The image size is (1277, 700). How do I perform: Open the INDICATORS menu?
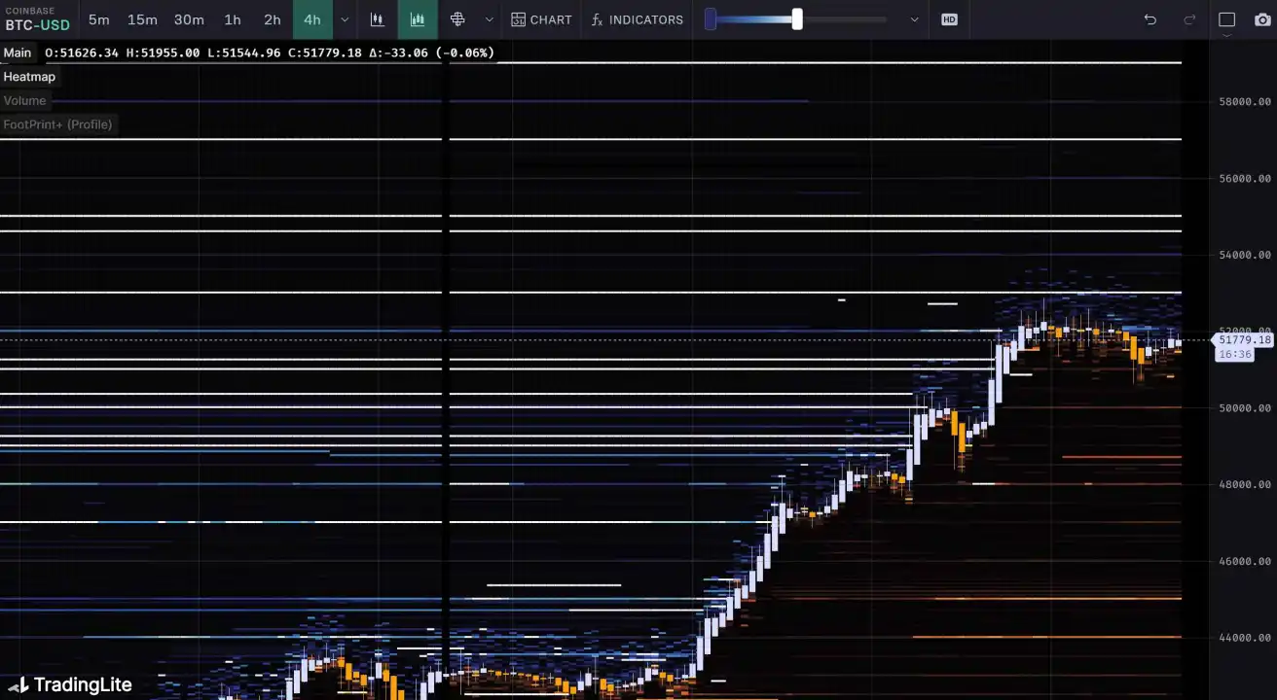638,19
